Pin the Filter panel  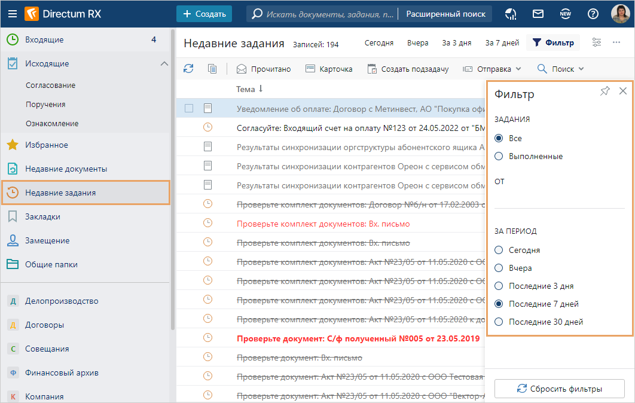[x=605, y=91]
